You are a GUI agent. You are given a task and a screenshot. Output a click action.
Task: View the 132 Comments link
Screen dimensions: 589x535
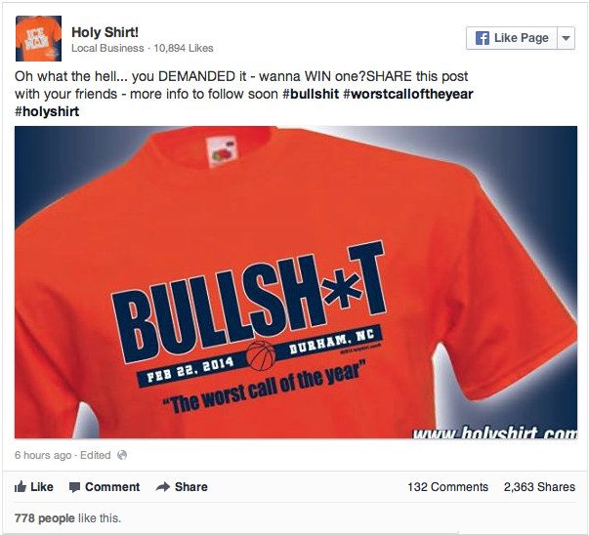pyautogui.click(x=447, y=487)
